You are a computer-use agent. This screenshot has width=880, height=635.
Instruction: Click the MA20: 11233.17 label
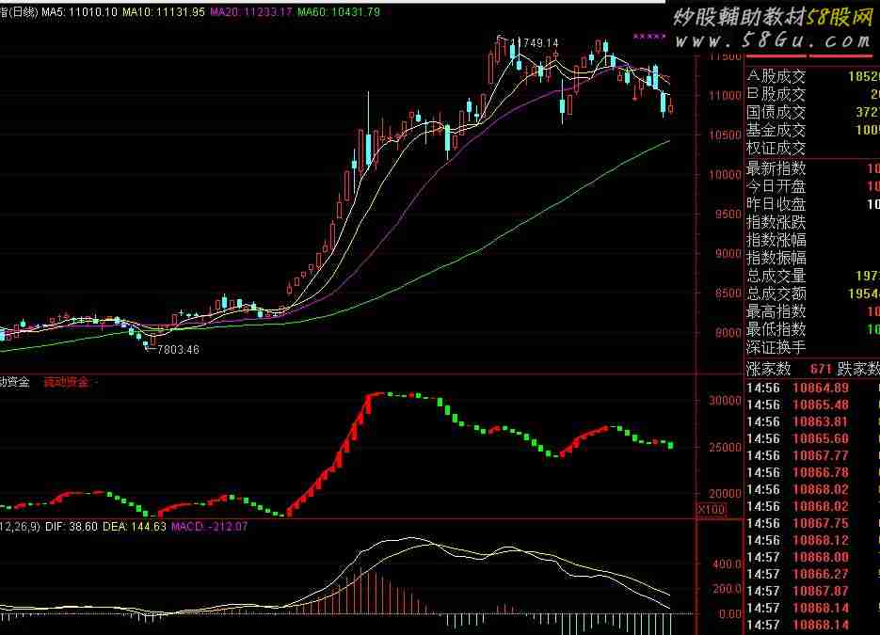[251, 12]
